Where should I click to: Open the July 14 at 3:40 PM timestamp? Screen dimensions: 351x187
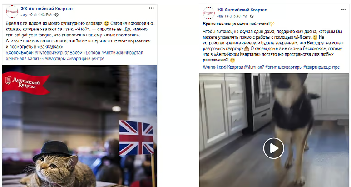[x=232, y=16]
